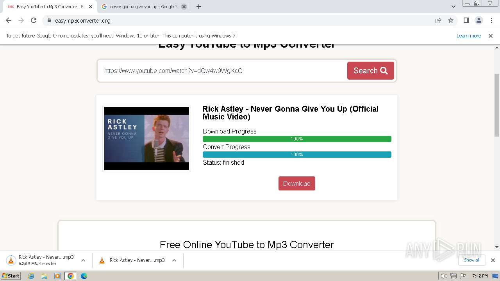Viewport: 500px width, 281px height.
Task: Open the media player taskbar icon
Action: (x=57, y=276)
